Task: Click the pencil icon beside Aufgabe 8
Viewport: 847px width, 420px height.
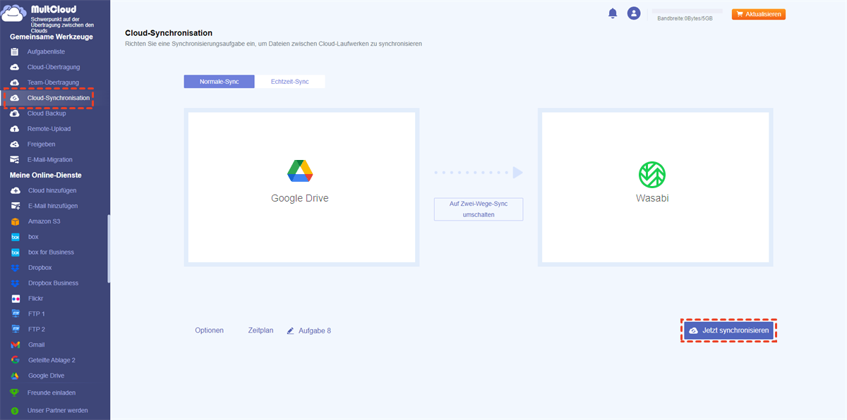Action: 290,331
